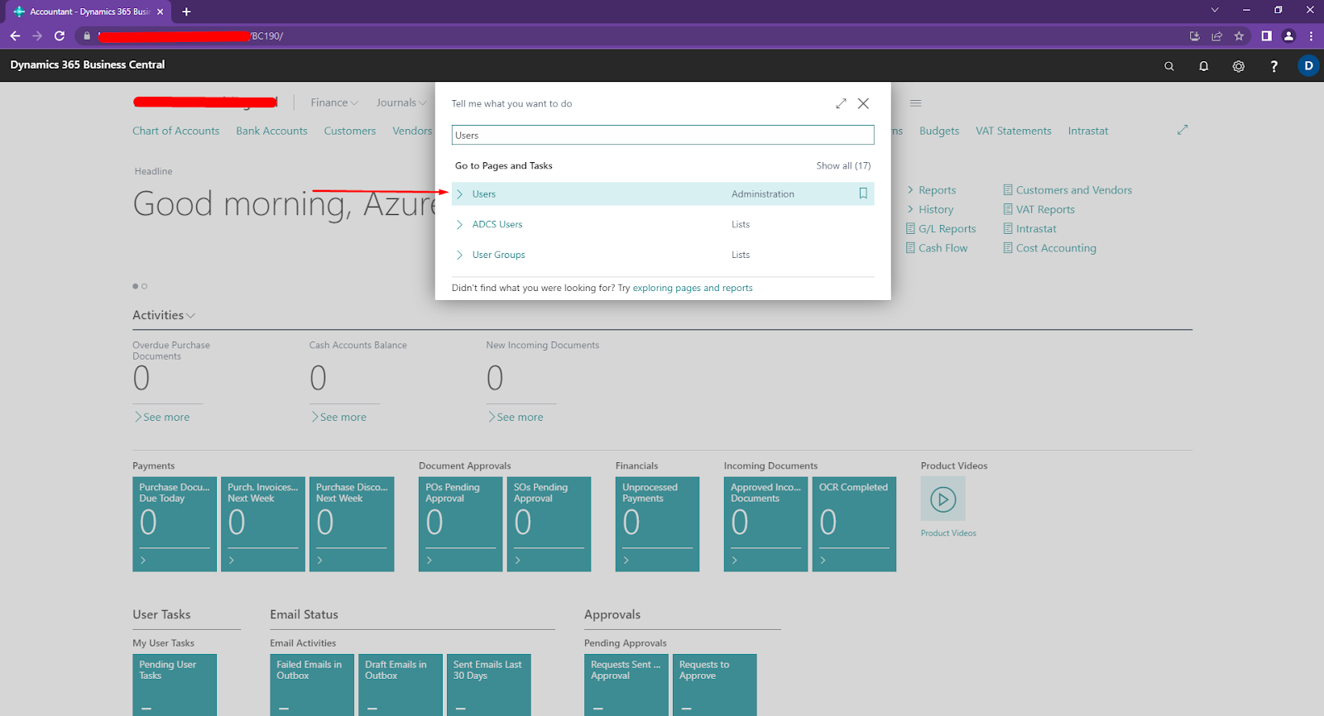
Task: Show all 17 search results
Action: tap(843, 165)
